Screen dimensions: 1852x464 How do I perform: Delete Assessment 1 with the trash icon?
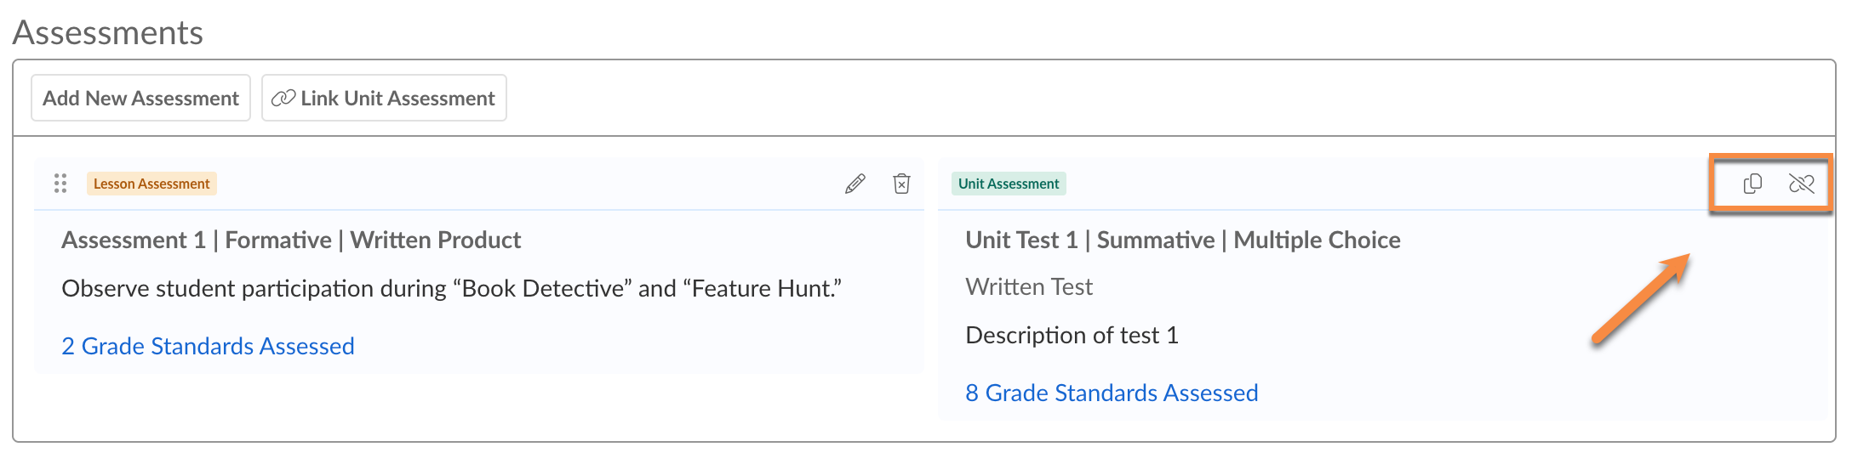(x=901, y=184)
